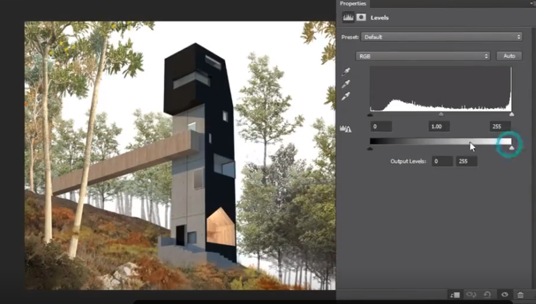
Task: Click the output white slider handle
Action: [x=511, y=148]
